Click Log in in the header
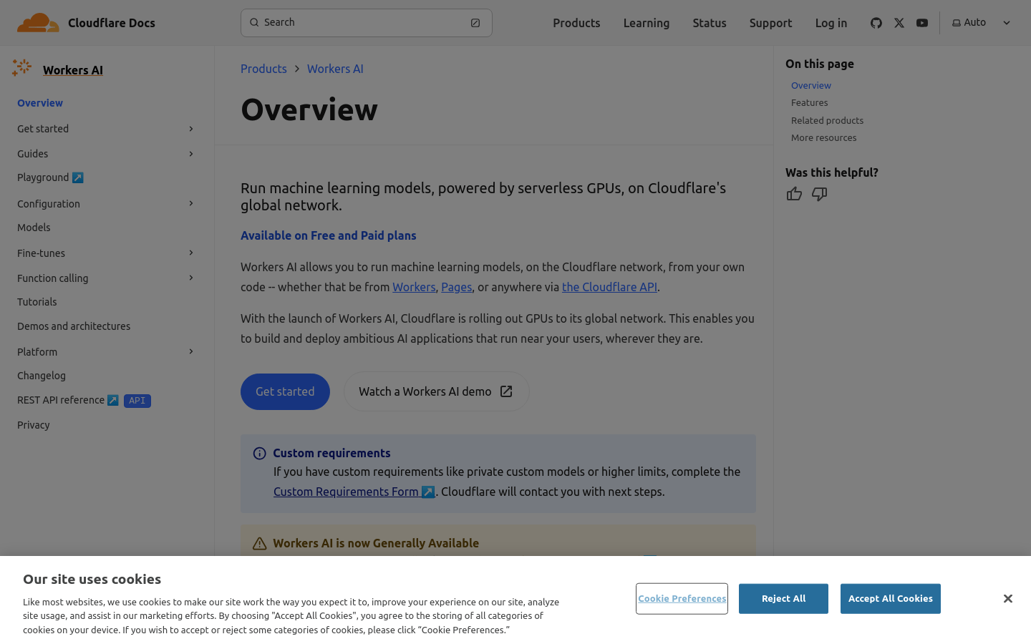Screen dimensions: 1031x644 tap(831, 23)
